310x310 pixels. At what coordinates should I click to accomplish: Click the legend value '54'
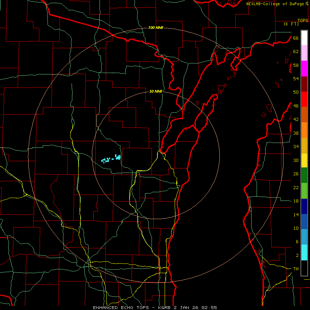coord(296,79)
